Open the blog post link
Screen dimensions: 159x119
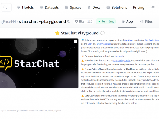pos(119,56)
